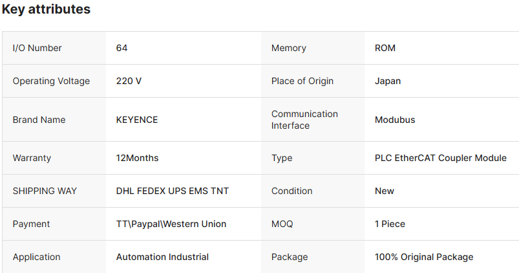519x273 pixels.
Task: Click the 12Months warranty value
Action: click(137, 158)
